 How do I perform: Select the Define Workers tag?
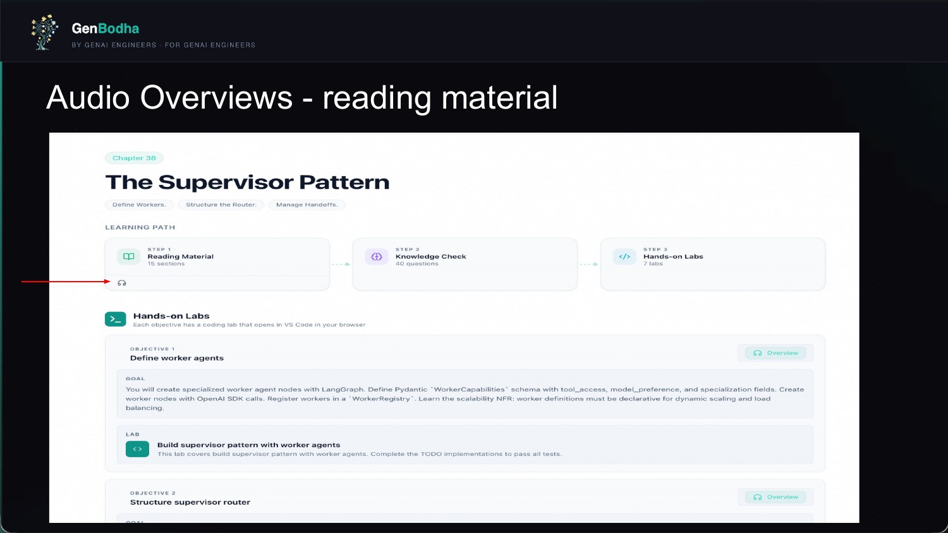pyautogui.click(x=139, y=205)
